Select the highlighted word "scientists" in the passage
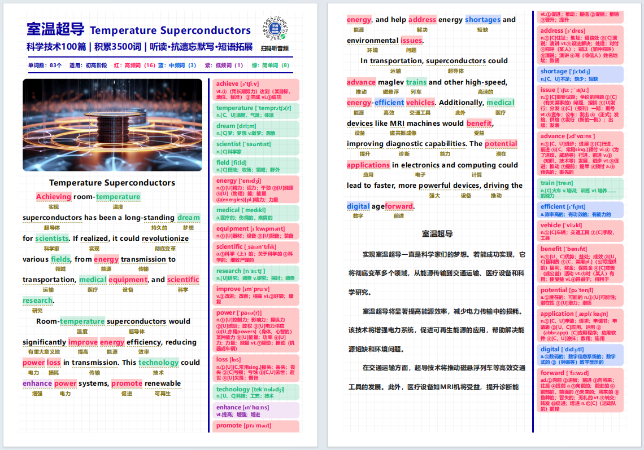The width and height of the screenshot is (644, 450). [52, 238]
